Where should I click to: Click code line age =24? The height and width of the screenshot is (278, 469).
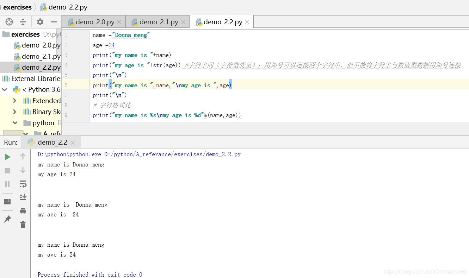coord(104,45)
